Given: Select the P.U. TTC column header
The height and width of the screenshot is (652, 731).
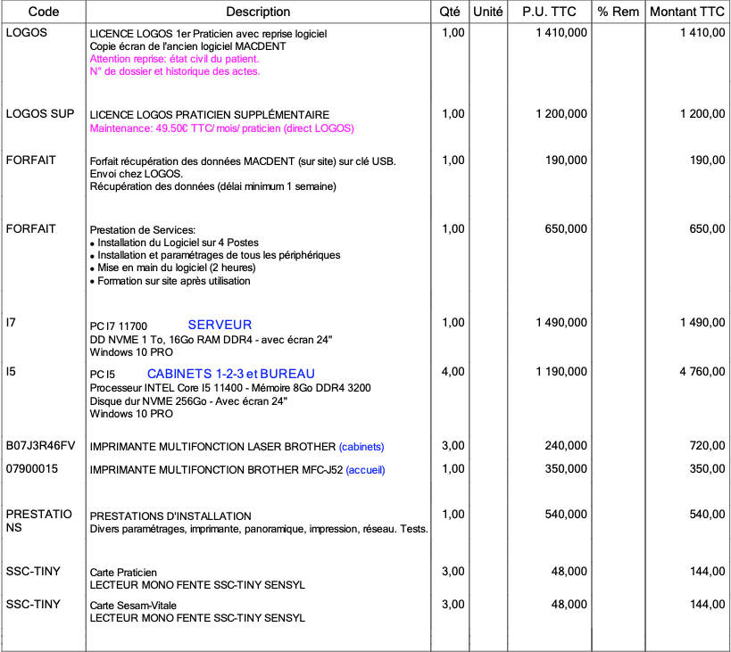Looking at the screenshot, I should click(549, 12).
